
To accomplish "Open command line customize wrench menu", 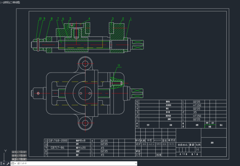I will (8, 164).
